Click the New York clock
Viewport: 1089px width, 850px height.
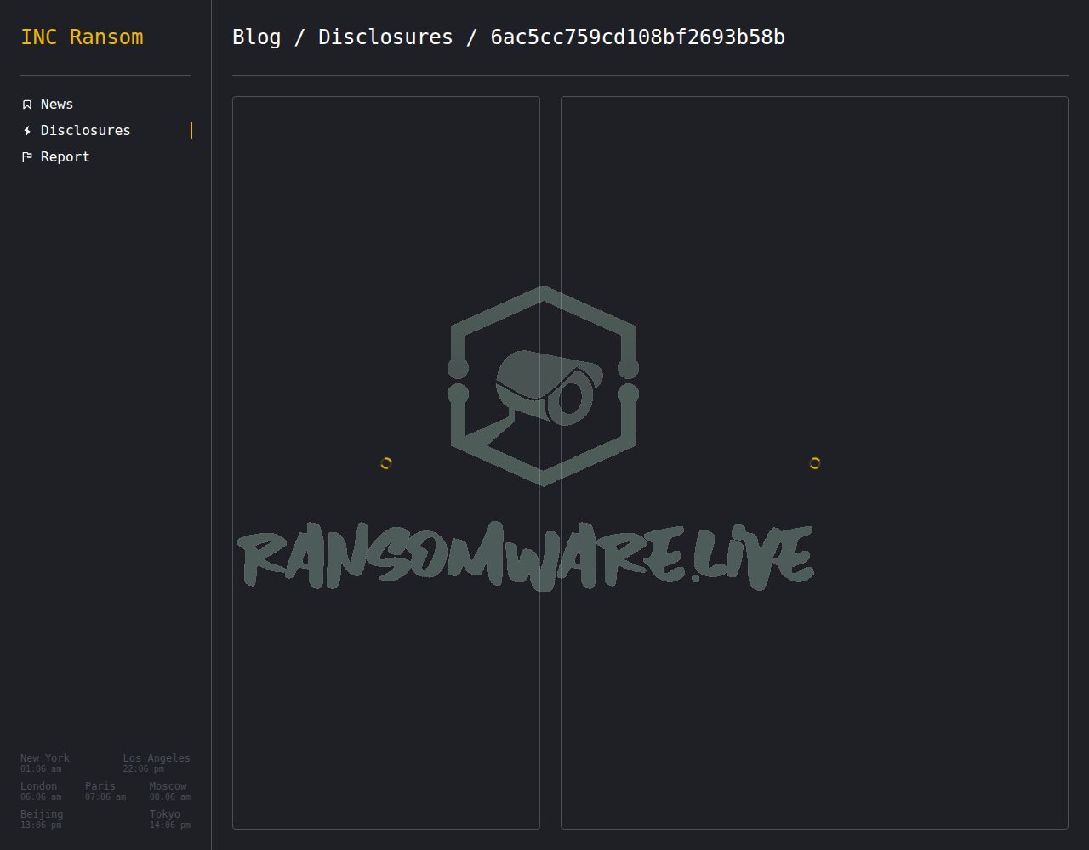tap(45, 762)
